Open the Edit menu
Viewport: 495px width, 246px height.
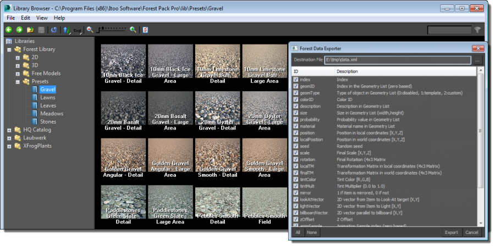(26, 18)
